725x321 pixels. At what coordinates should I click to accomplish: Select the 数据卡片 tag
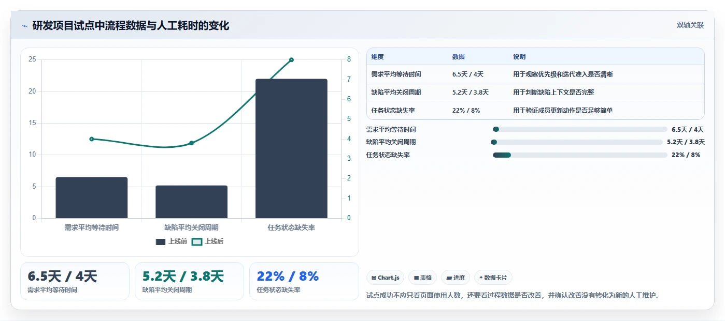click(x=493, y=278)
